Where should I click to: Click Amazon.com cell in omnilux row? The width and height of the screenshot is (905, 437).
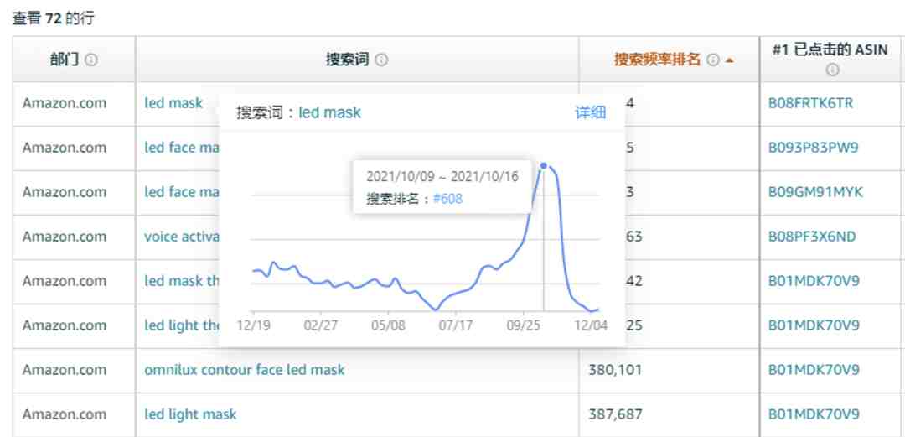click(64, 369)
